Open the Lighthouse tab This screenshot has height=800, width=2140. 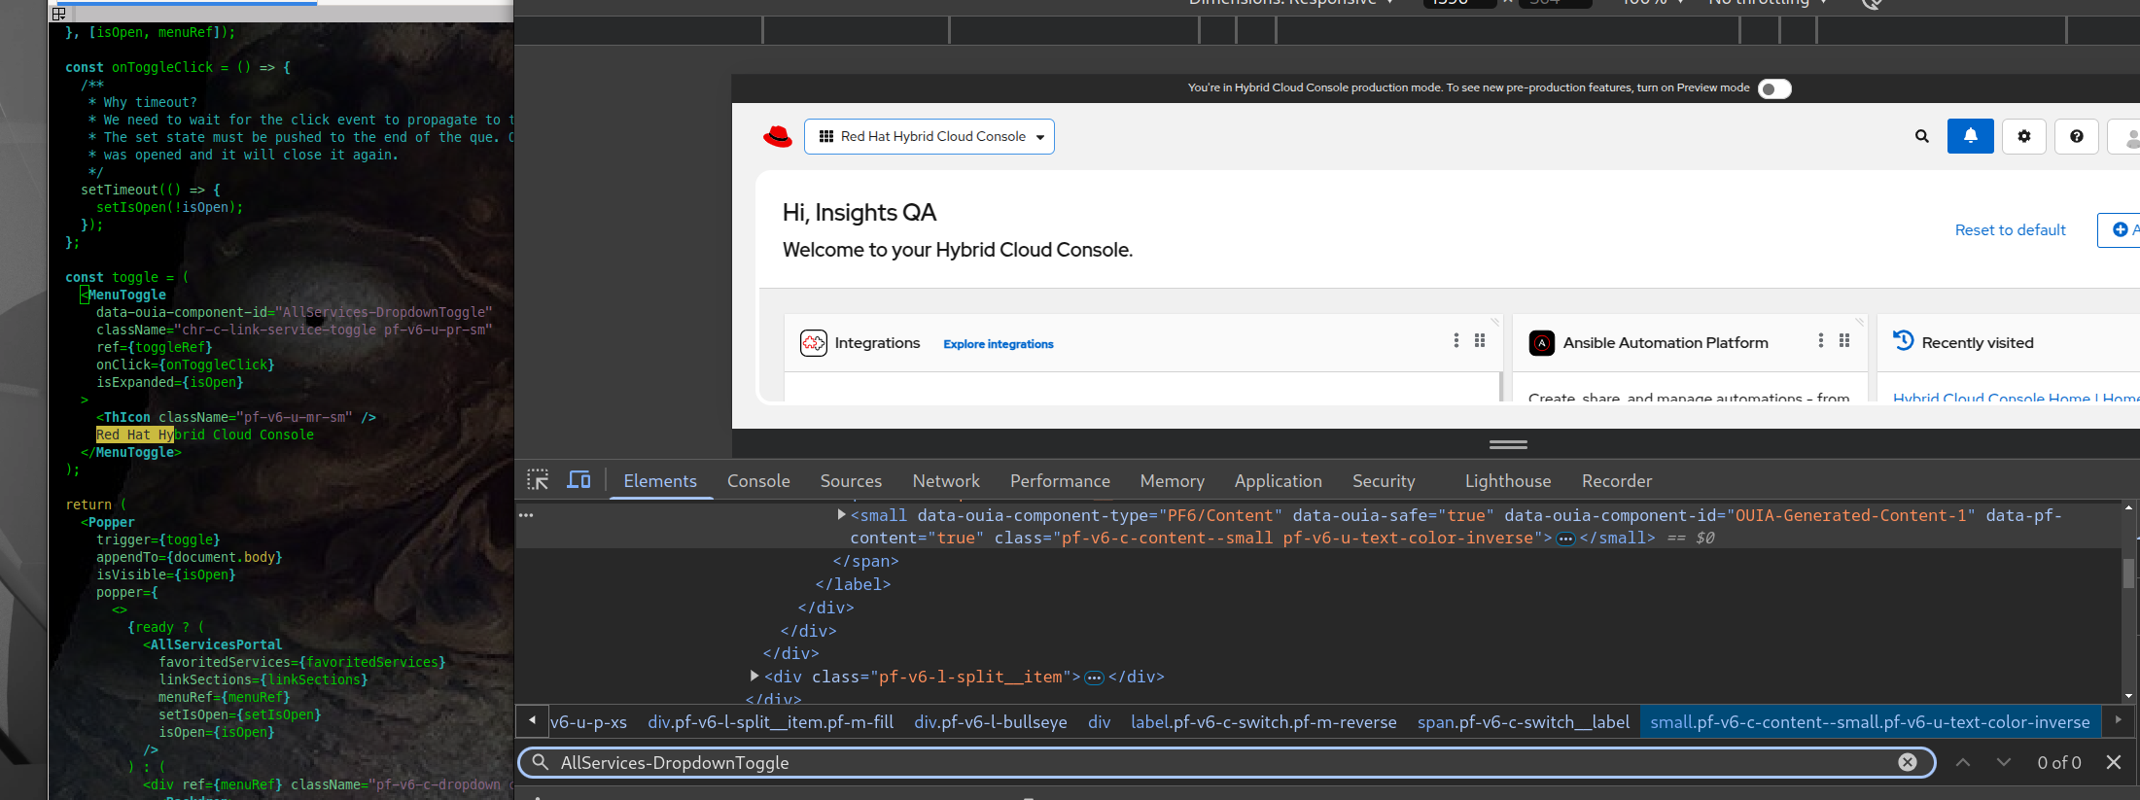pos(1508,481)
